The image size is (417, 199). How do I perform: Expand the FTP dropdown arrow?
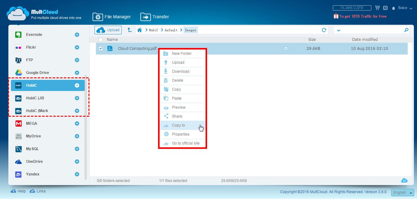point(77,60)
